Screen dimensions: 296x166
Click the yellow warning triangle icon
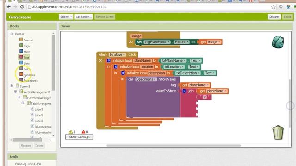click(x=71, y=132)
